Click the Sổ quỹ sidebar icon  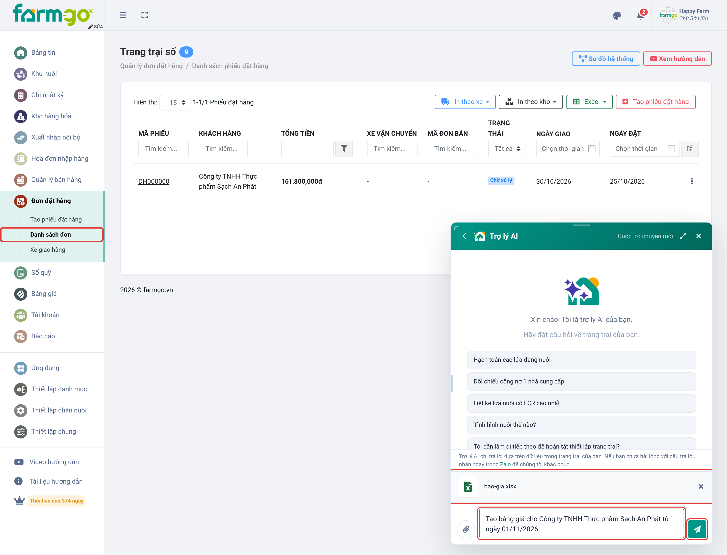tap(20, 272)
